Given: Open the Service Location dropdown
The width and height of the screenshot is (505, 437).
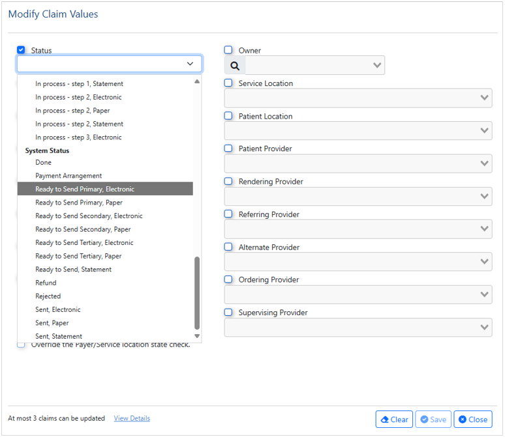Looking at the screenshot, I should (x=358, y=98).
